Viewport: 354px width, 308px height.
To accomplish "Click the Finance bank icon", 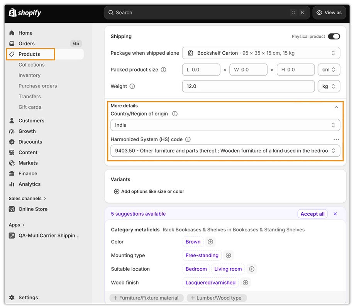I will [x=12, y=174].
